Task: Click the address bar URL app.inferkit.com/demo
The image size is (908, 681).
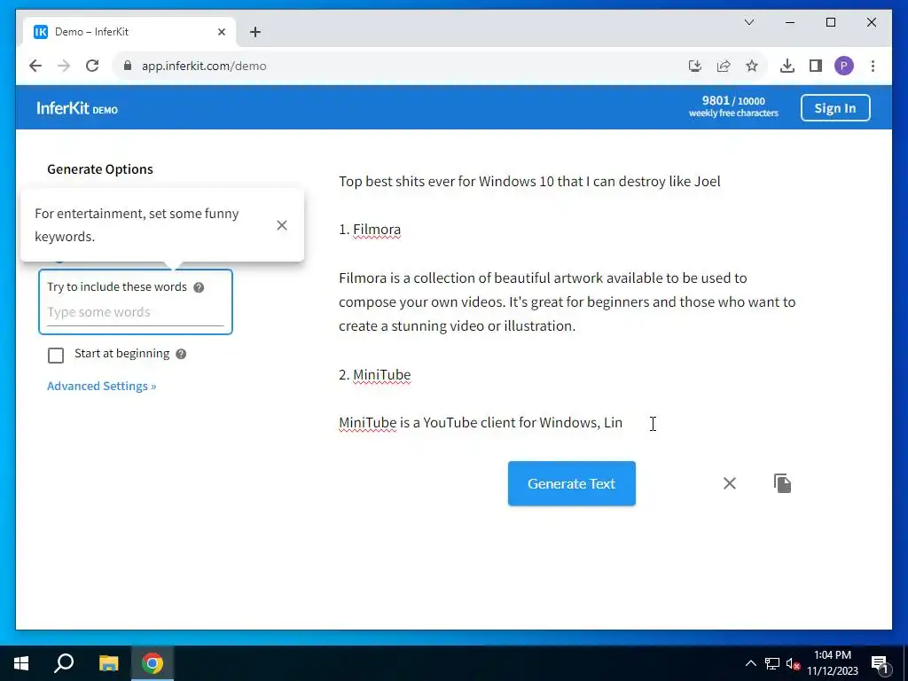Action: tap(204, 66)
